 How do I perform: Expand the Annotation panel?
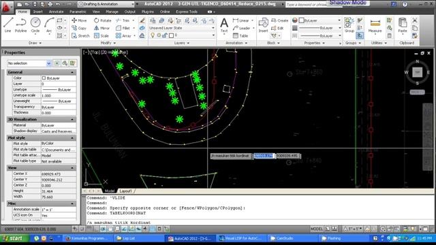coord(236,43)
